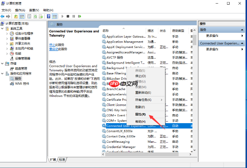Screen dimensions: 247x168
Task: Choose 帮助(H) in the context menu
Action: [x=140, y=122]
